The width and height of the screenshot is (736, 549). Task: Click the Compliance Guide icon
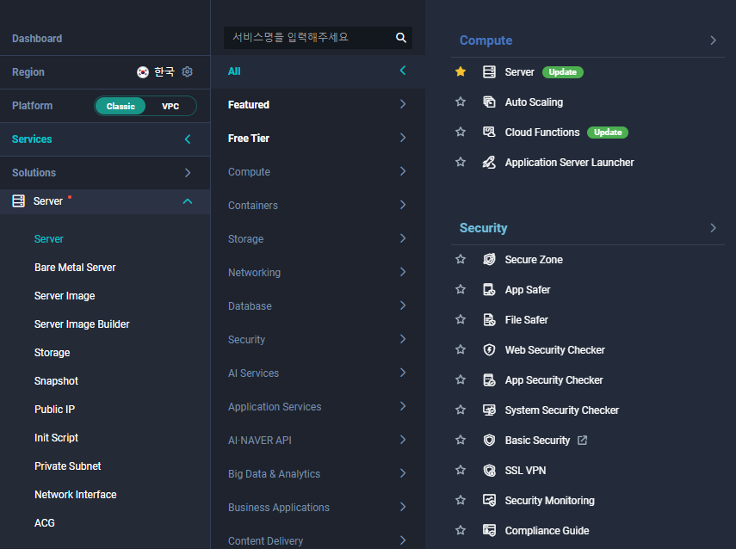coord(489,531)
